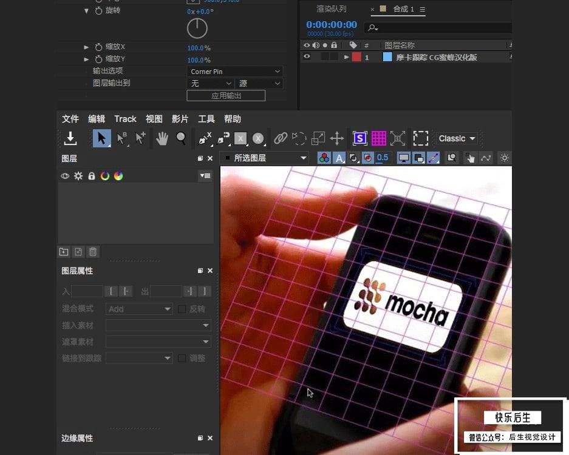
Task: Open the 插入素材 dropdown
Action: [x=158, y=325]
